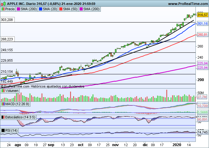This screenshot has height=148, width=209.
Task: Click the 192,449 level label
Action: [x=7, y=81]
